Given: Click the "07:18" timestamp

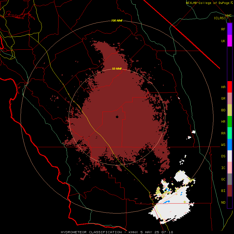Looking at the screenshot, I should 167,232.
